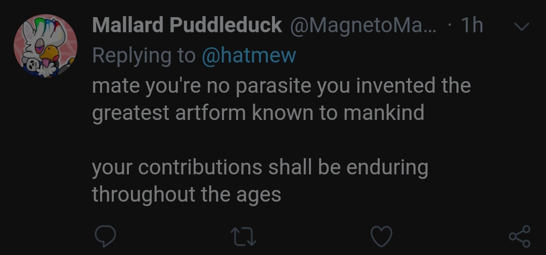The height and width of the screenshot is (255, 546).
Task: Click the word "parasite" in the tweet
Action: 273,86
